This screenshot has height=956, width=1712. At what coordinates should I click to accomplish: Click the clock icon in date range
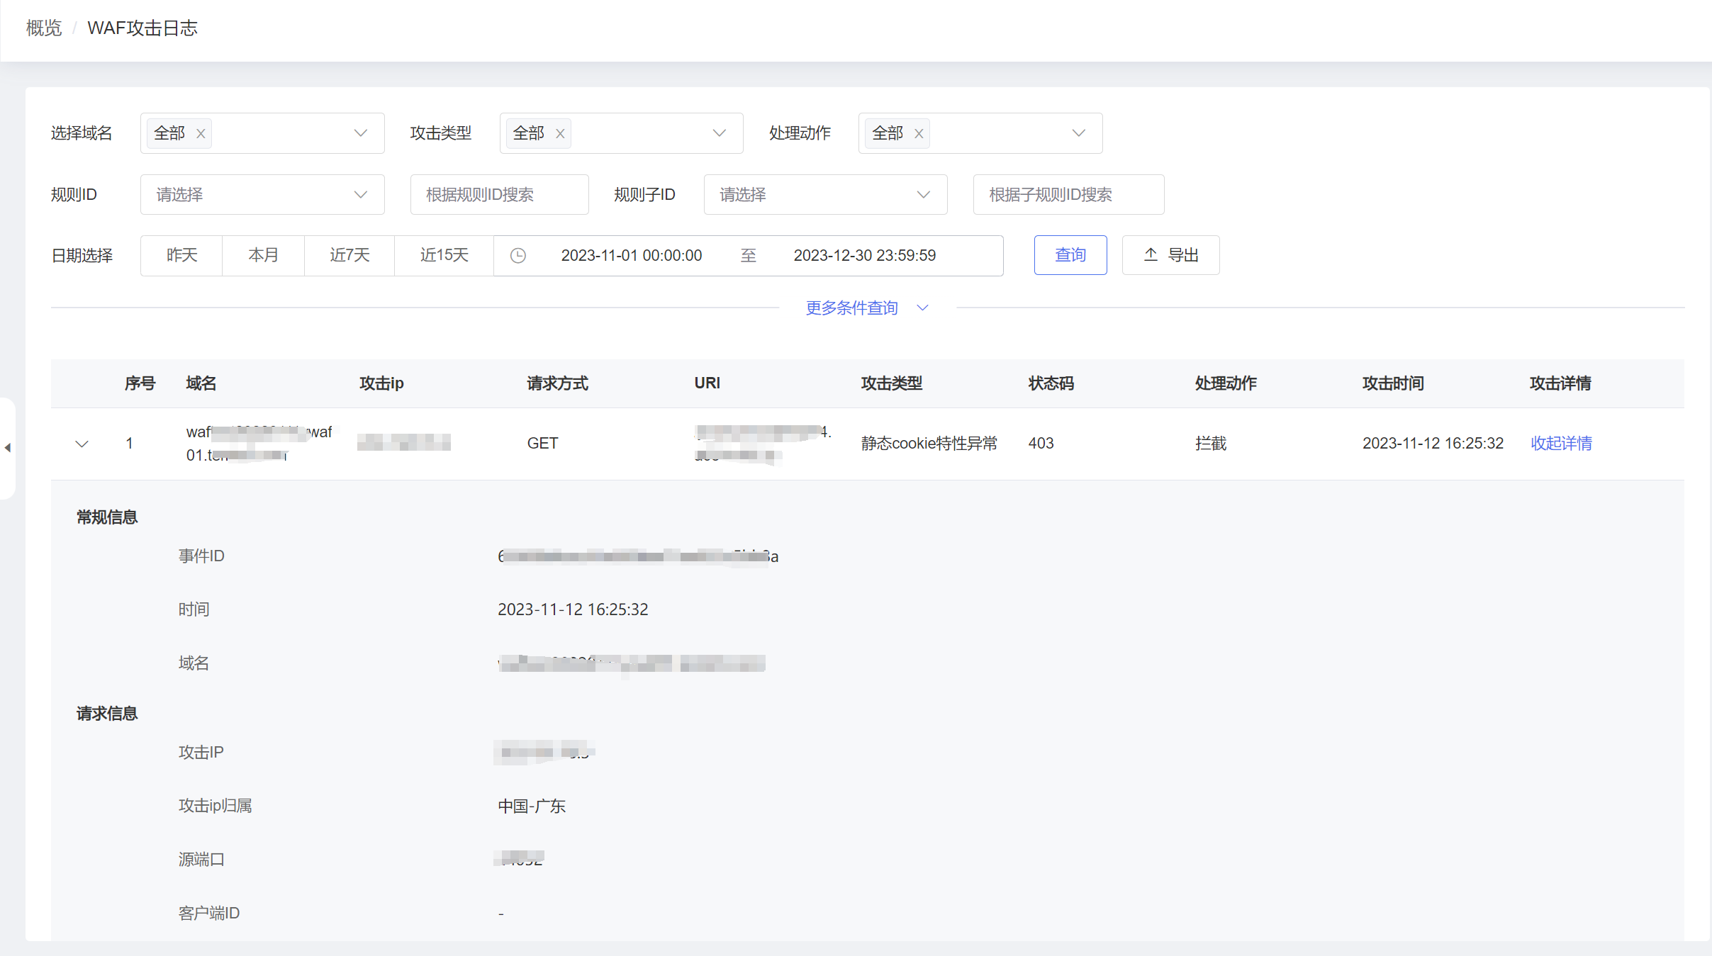click(x=518, y=256)
